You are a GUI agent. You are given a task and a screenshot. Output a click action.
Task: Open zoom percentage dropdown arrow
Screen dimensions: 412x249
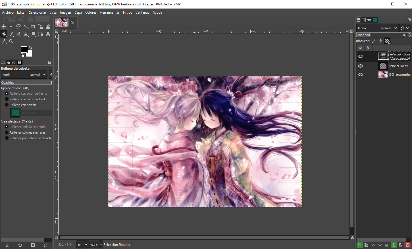100,244
